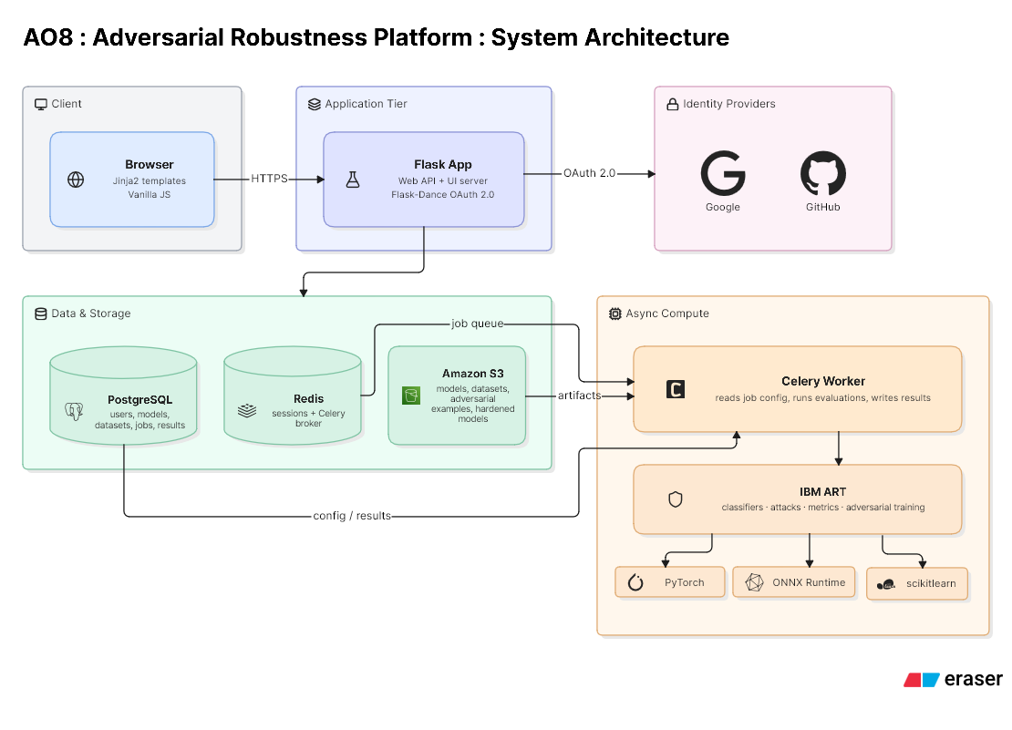Select the scikitlearn label text

pyautogui.click(x=931, y=583)
